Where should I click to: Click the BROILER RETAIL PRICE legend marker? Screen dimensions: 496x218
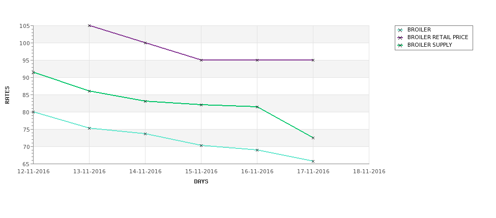[400, 38]
